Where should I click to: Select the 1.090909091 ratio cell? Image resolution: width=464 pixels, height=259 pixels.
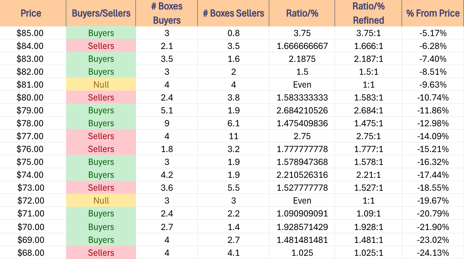[x=302, y=214]
